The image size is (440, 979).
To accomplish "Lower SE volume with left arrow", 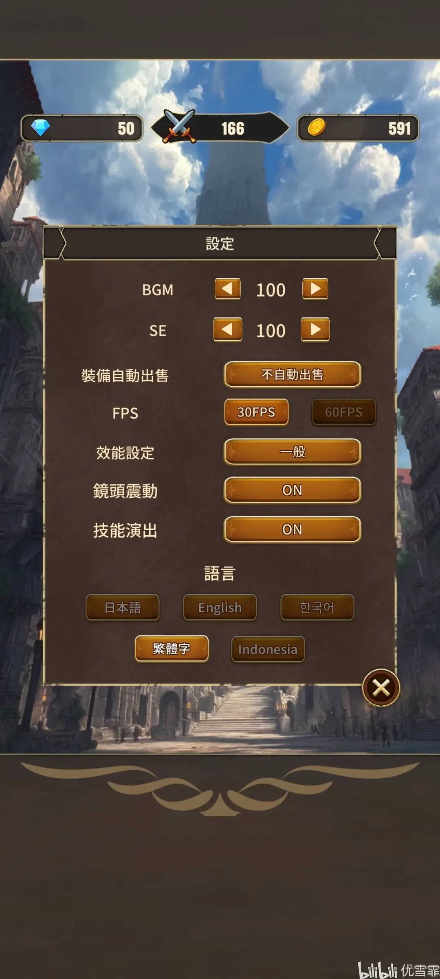I will 227,330.
